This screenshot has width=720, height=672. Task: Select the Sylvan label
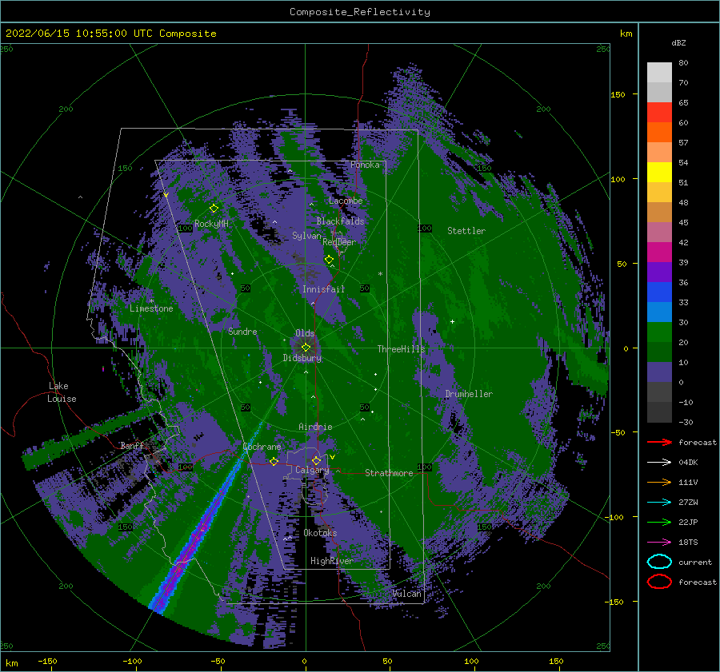(x=306, y=236)
